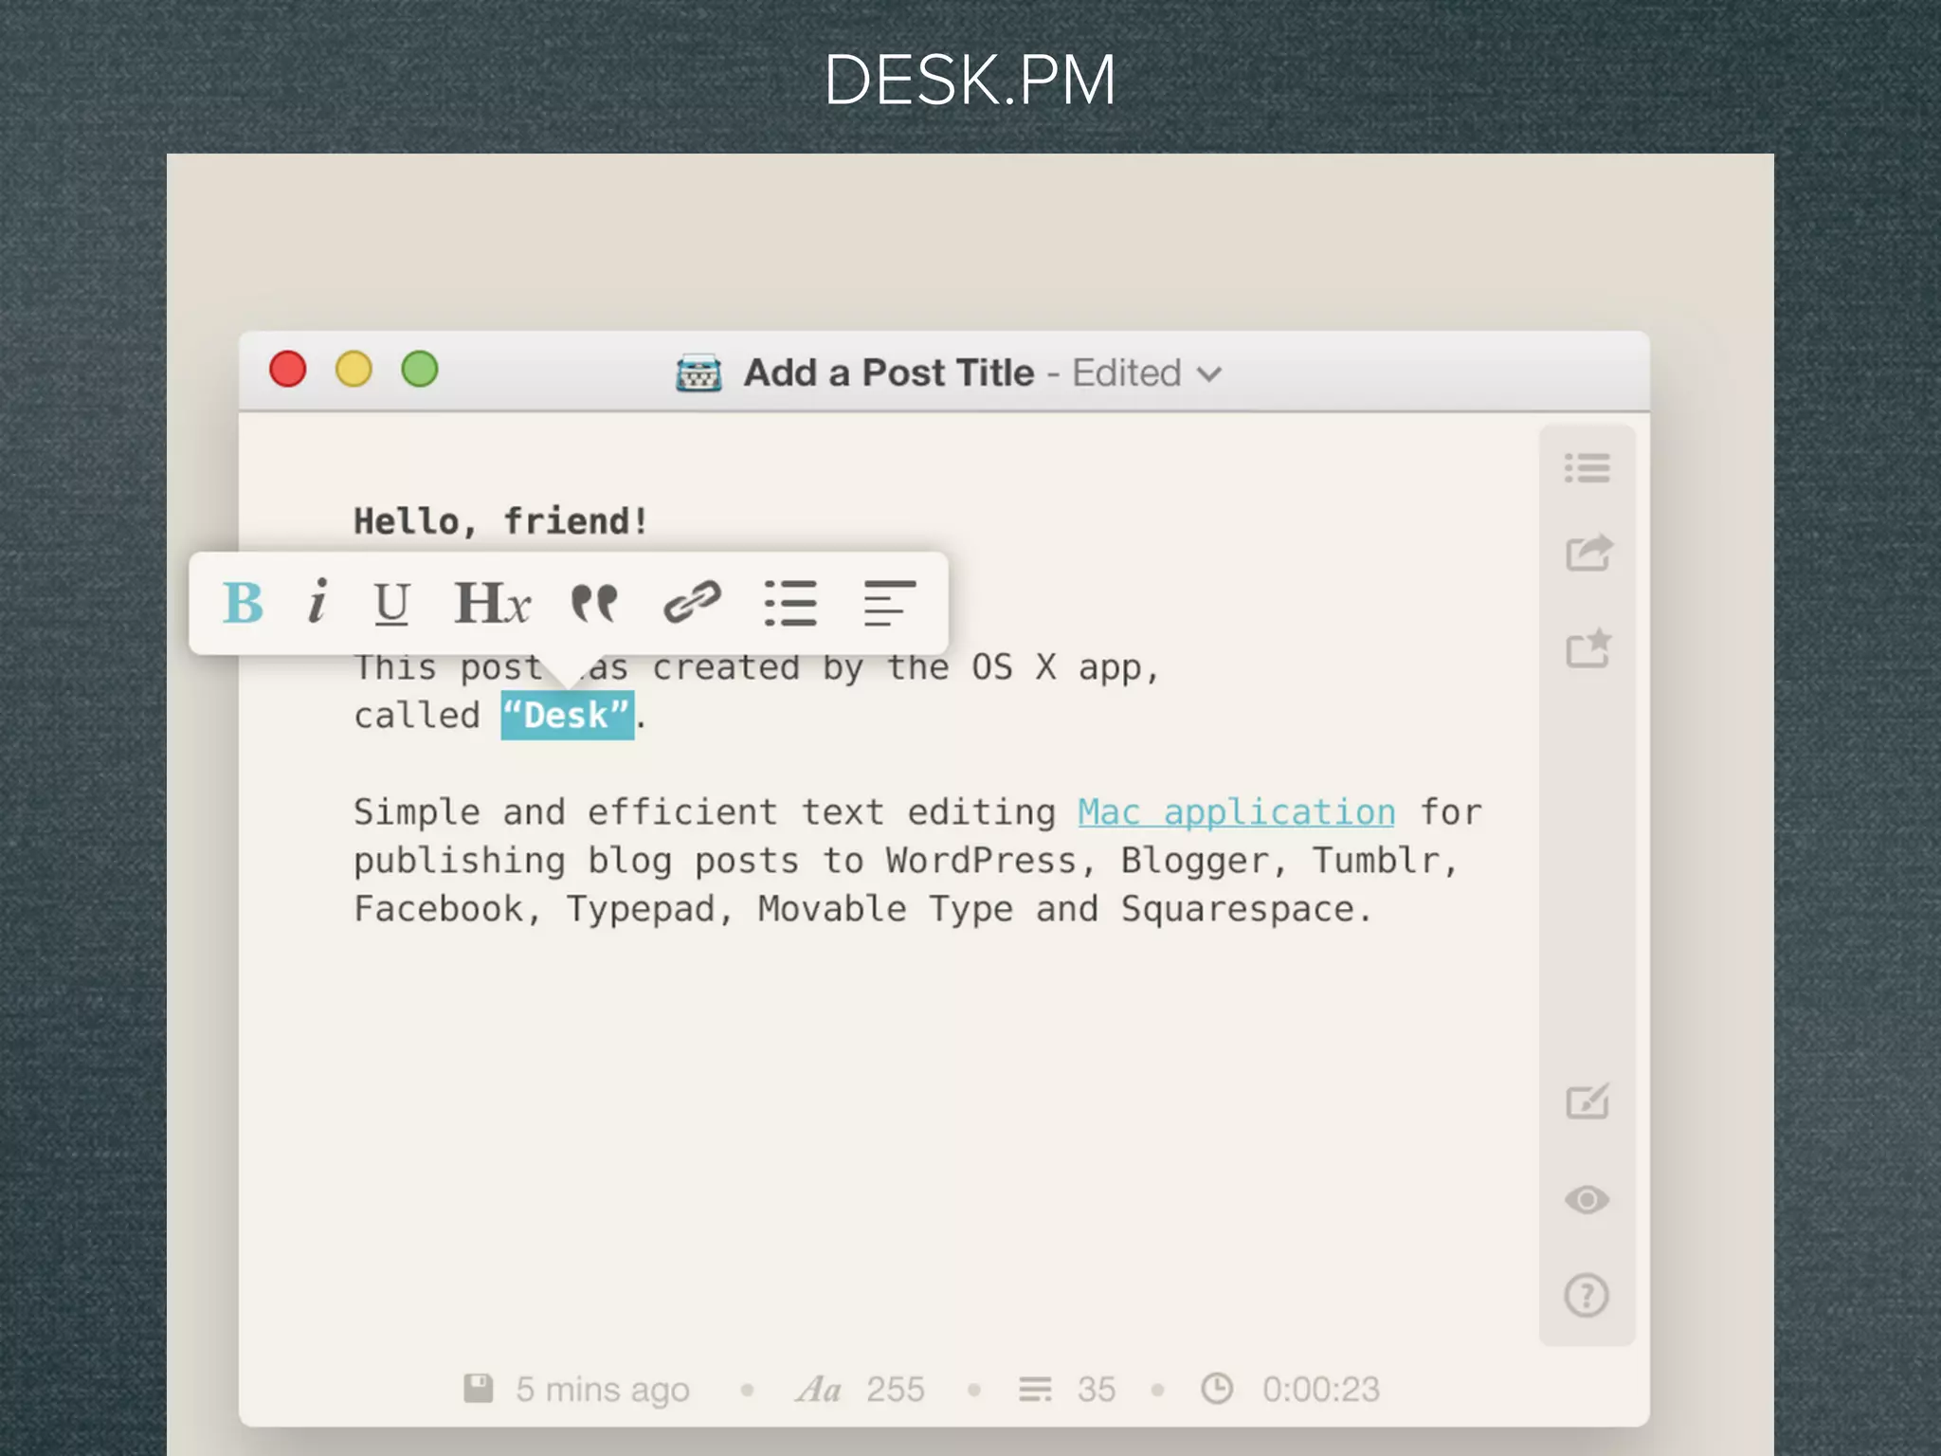Viewport: 1941px width, 1456px height.
Task: Click the share-with-star icon in sidebar
Action: [x=1588, y=647]
